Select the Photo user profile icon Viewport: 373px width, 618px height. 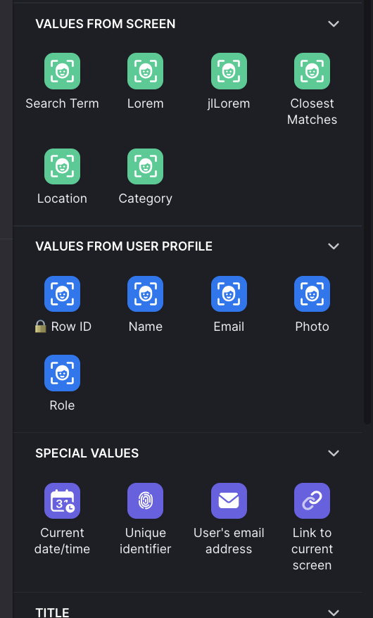click(312, 294)
